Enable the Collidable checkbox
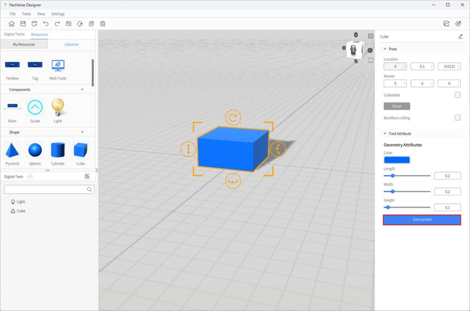Image resolution: width=470 pixels, height=311 pixels. [x=457, y=95]
